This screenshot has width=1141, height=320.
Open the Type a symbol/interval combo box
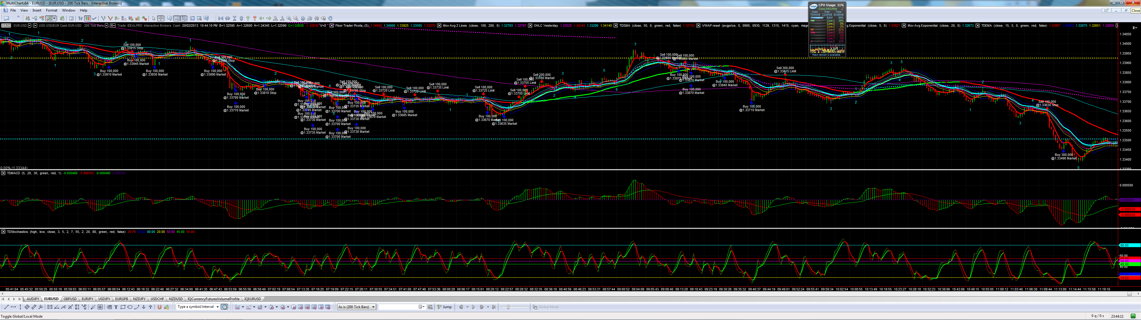(x=198, y=307)
